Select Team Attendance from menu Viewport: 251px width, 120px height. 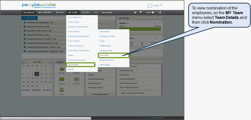(75, 17)
